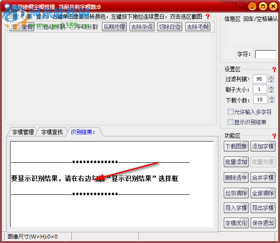Increase the 刷子大小 value with up arrow
The image size is (280, 243).
click(x=271, y=87)
